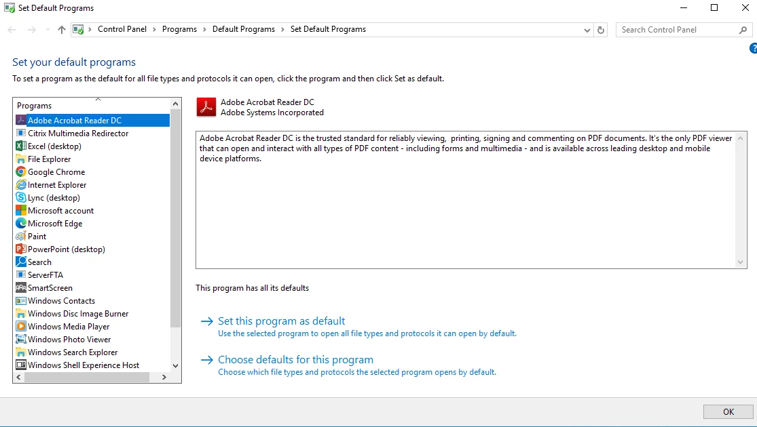Go to the Control Panel breadcrumb

pos(122,29)
